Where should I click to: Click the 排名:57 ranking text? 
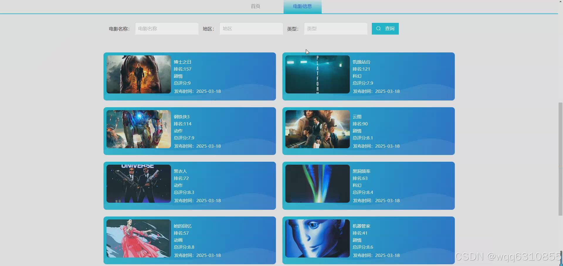[x=181, y=233]
